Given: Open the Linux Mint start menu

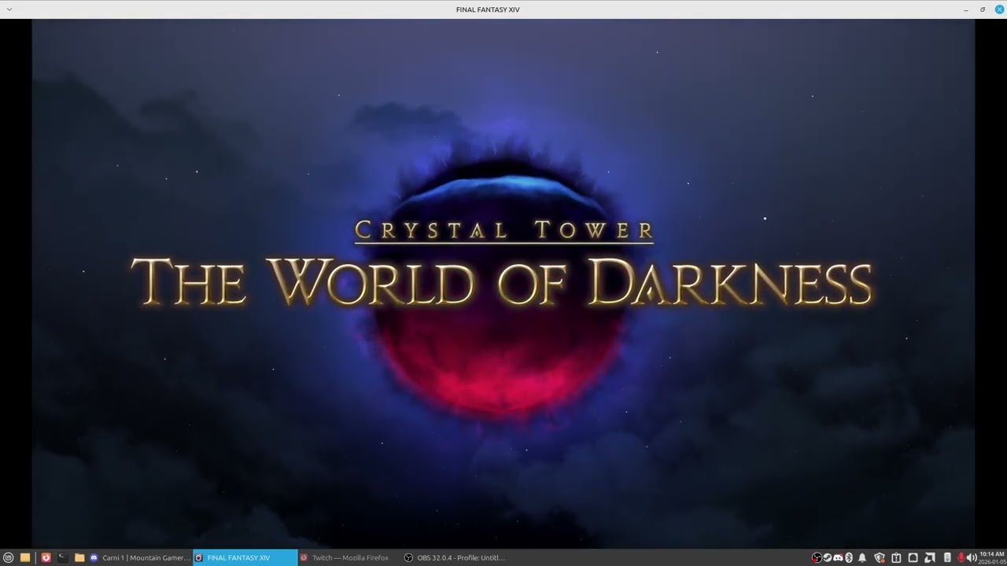Looking at the screenshot, I should (x=9, y=557).
